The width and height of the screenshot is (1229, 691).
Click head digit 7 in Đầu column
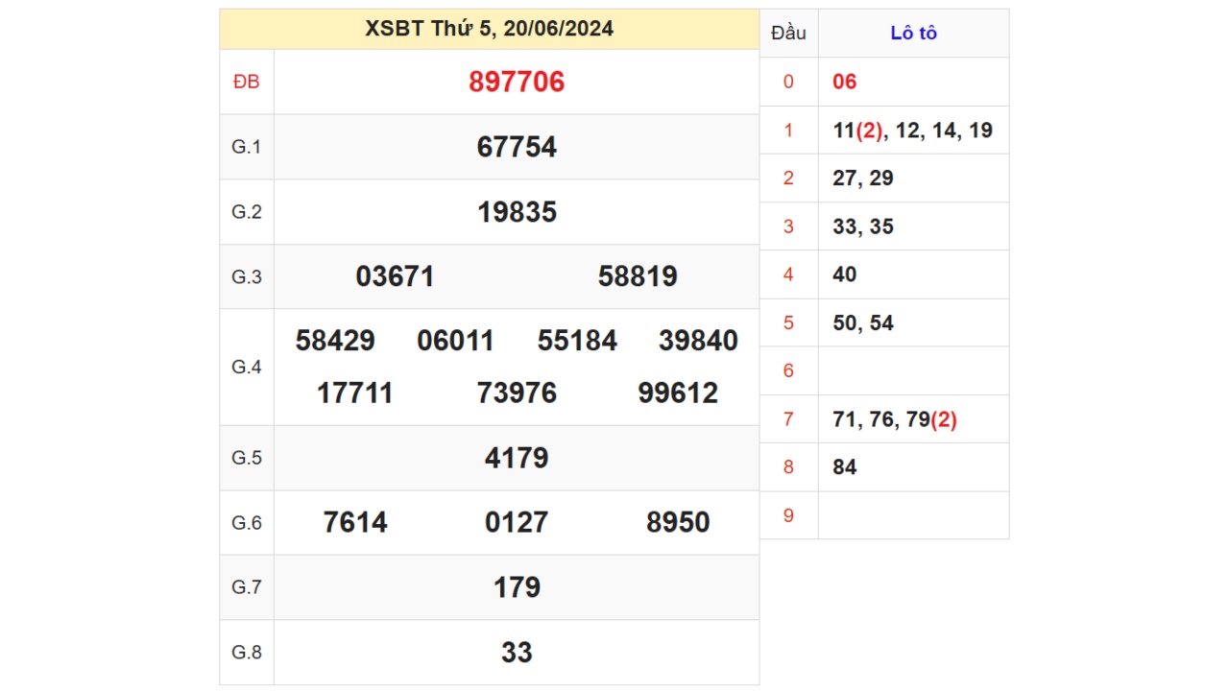tap(788, 419)
